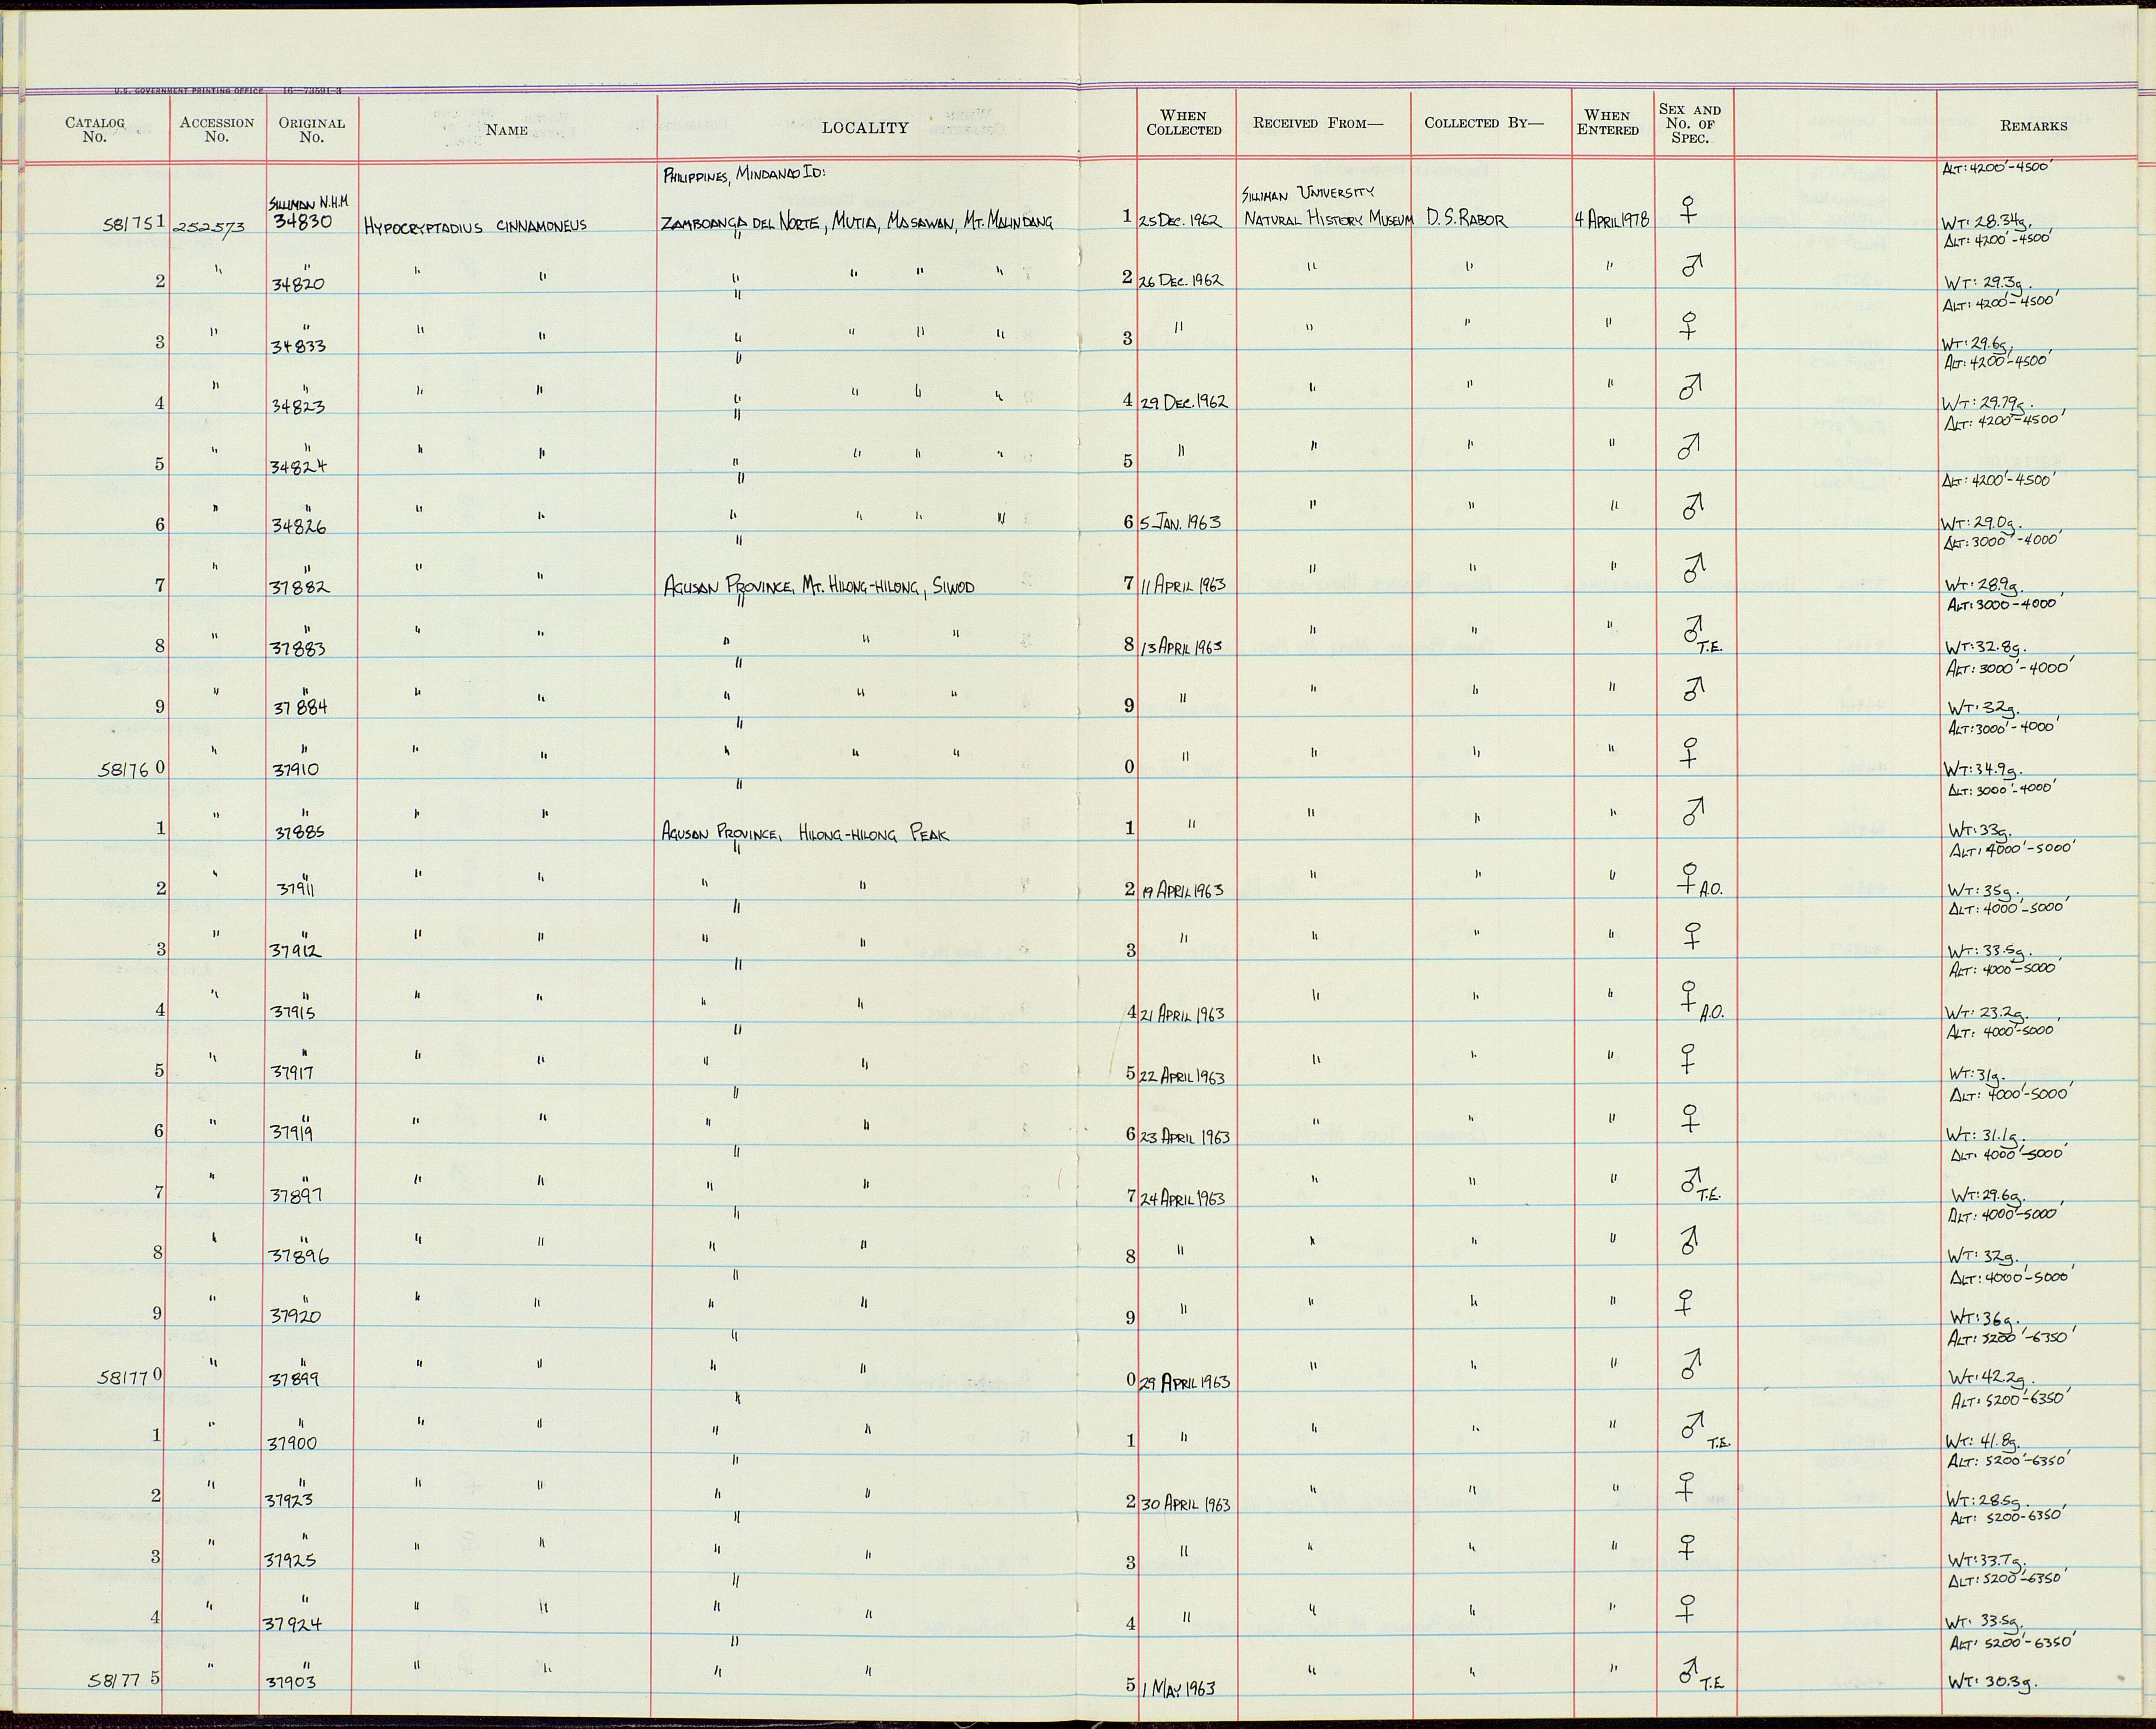Click collection date '22 April 1963'

[x=1182, y=1077]
